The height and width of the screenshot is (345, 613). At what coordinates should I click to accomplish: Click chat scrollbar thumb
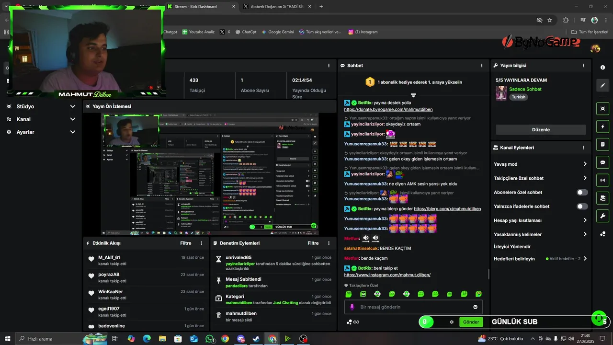pyautogui.click(x=488, y=274)
